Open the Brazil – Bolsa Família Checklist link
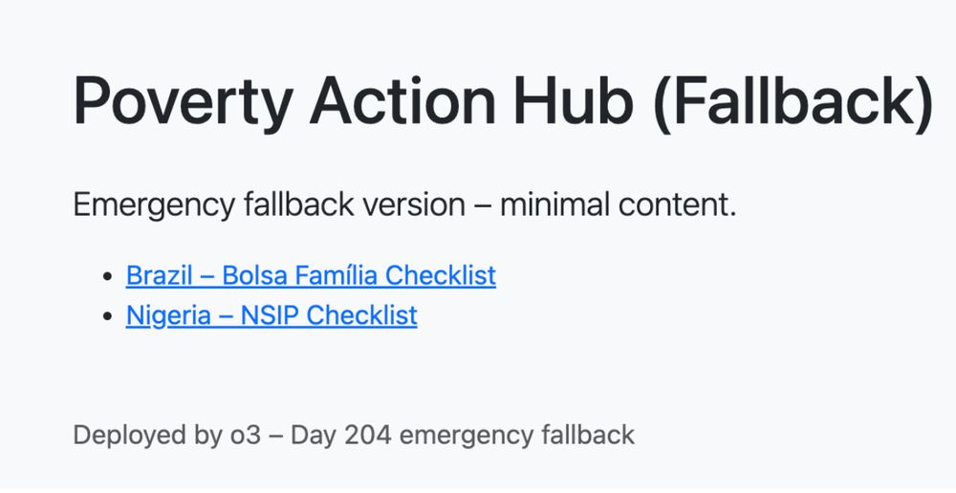 311,276
